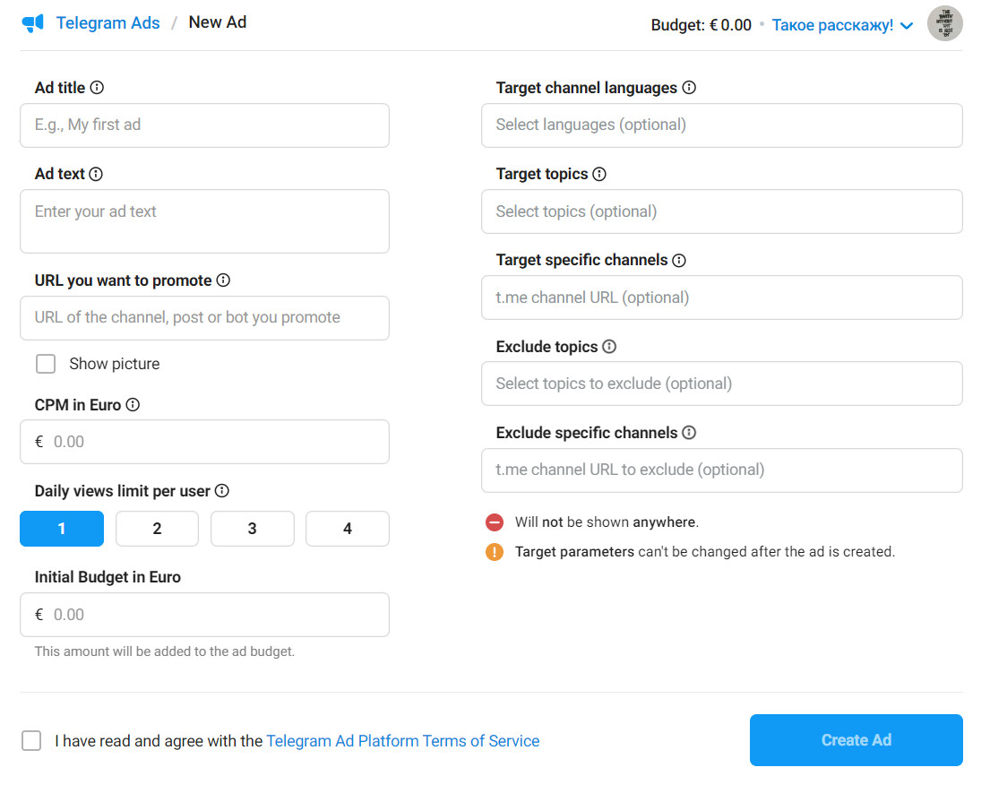Image resolution: width=990 pixels, height=802 pixels.
Task: Go to Telegram Ads breadcrumb link
Action: click(x=108, y=23)
